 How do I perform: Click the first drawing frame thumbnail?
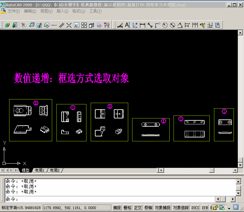click(31, 120)
